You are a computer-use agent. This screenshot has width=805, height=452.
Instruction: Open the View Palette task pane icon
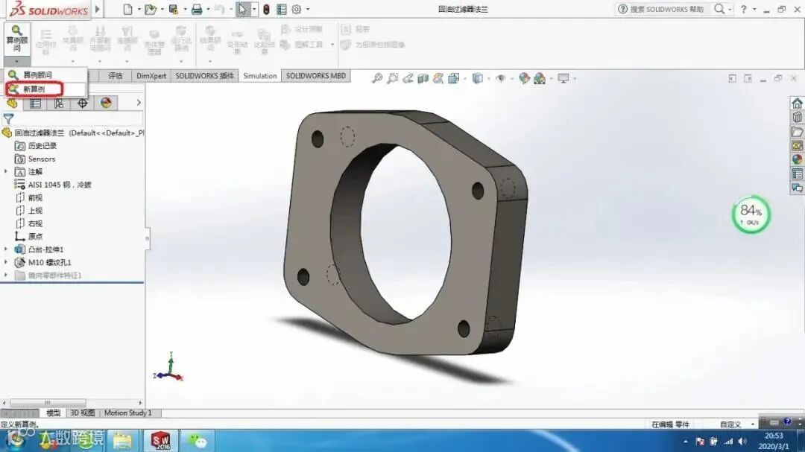tap(797, 146)
